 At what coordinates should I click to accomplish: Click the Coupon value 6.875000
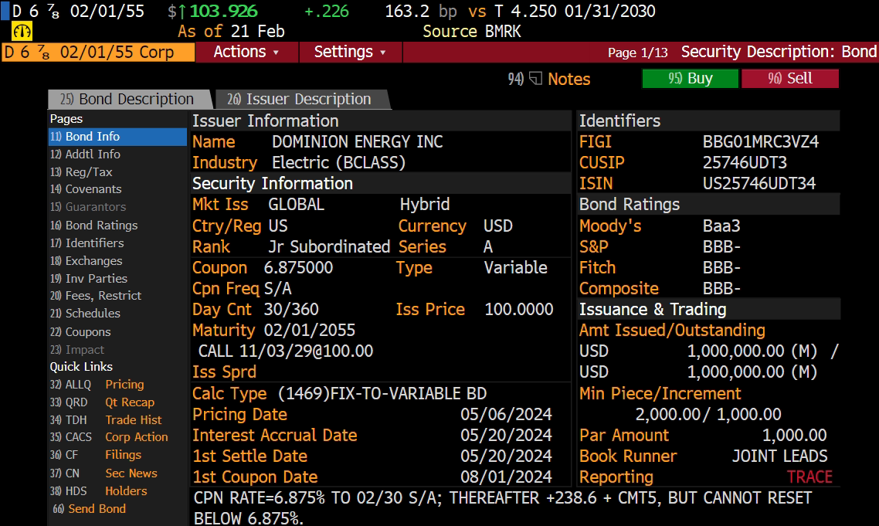[298, 267]
